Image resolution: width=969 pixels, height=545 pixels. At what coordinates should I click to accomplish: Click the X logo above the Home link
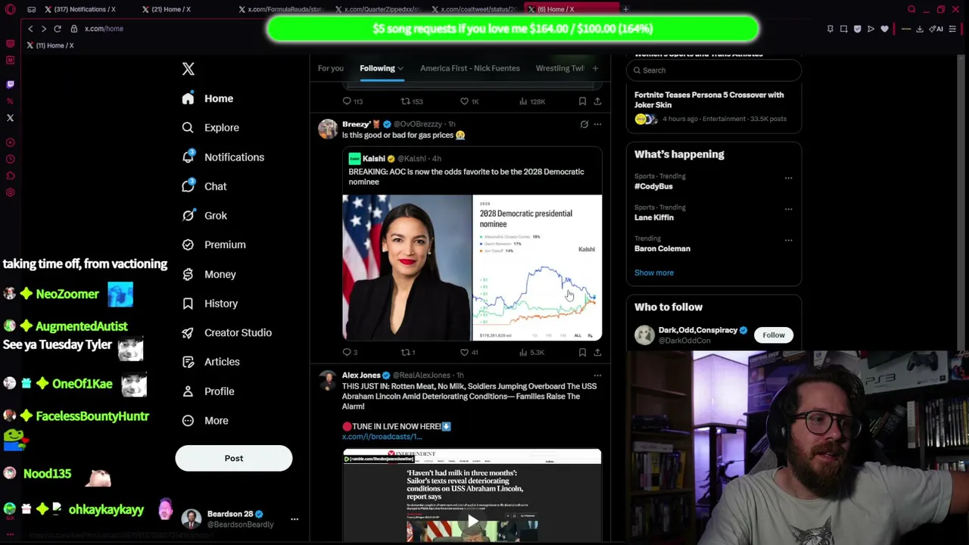(189, 69)
